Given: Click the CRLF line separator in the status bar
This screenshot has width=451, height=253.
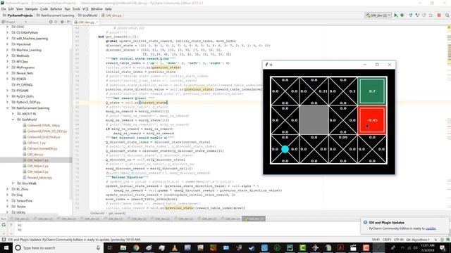Looking at the screenshot, I should [x=387, y=240].
